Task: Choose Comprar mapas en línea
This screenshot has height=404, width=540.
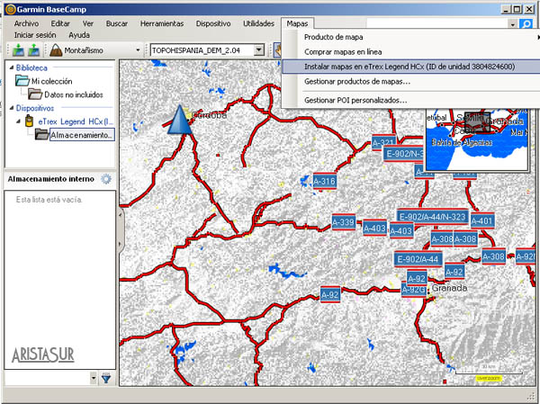Action: (x=410, y=51)
